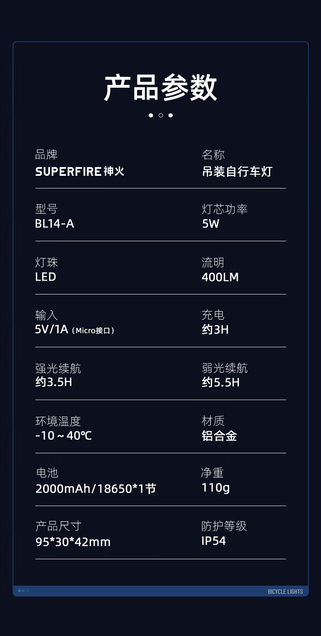
Task: Click the hollow middle dot under the title
Action: (160, 115)
